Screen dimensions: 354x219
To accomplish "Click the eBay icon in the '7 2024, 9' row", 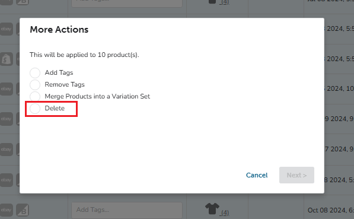I will point(6,150).
